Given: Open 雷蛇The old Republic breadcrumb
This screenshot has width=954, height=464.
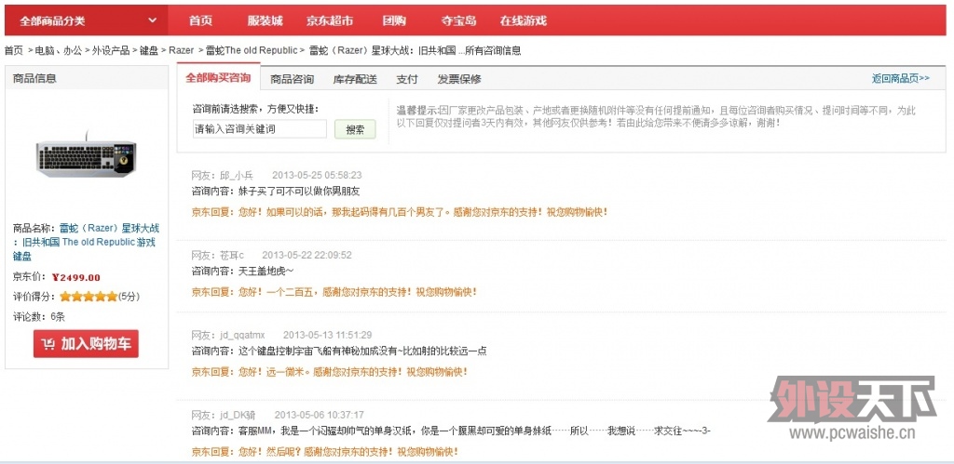Looking at the screenshot, I should 252,50.
